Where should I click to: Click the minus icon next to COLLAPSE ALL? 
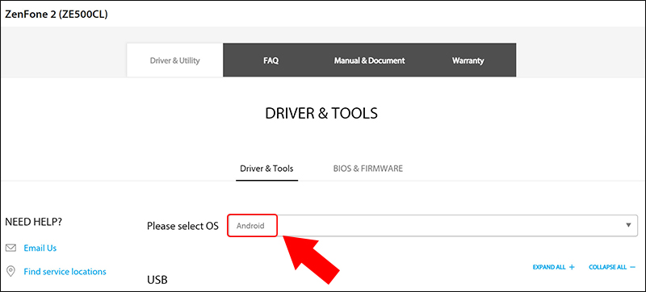pyautogui.click(x=633, y=267)
